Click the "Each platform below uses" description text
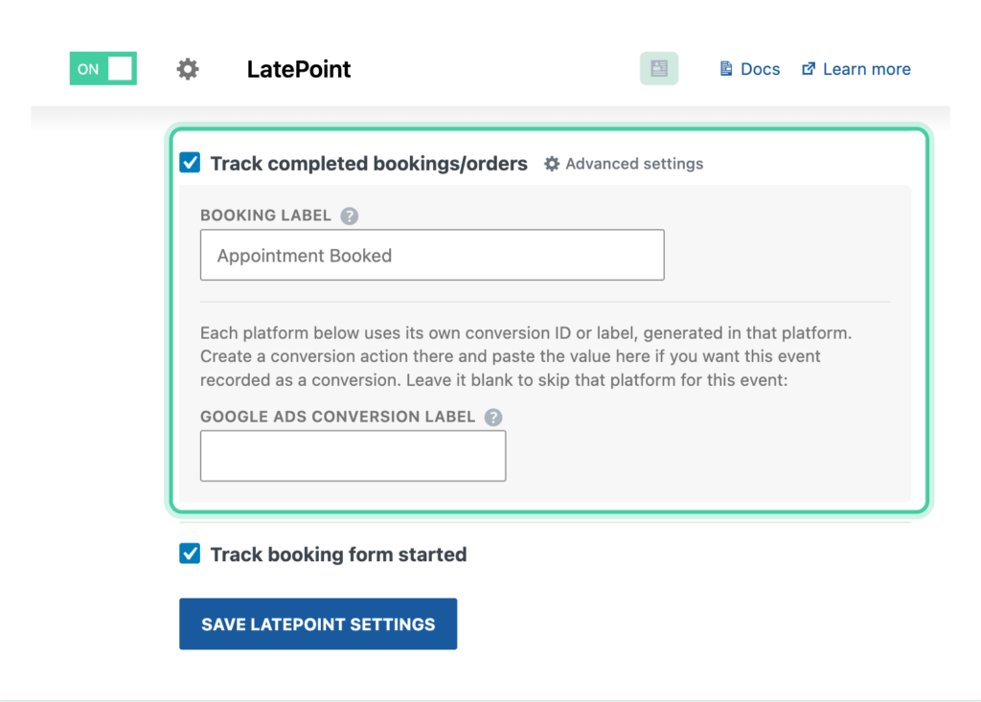The height and width of the screenshot is (702, 981). 526,356
